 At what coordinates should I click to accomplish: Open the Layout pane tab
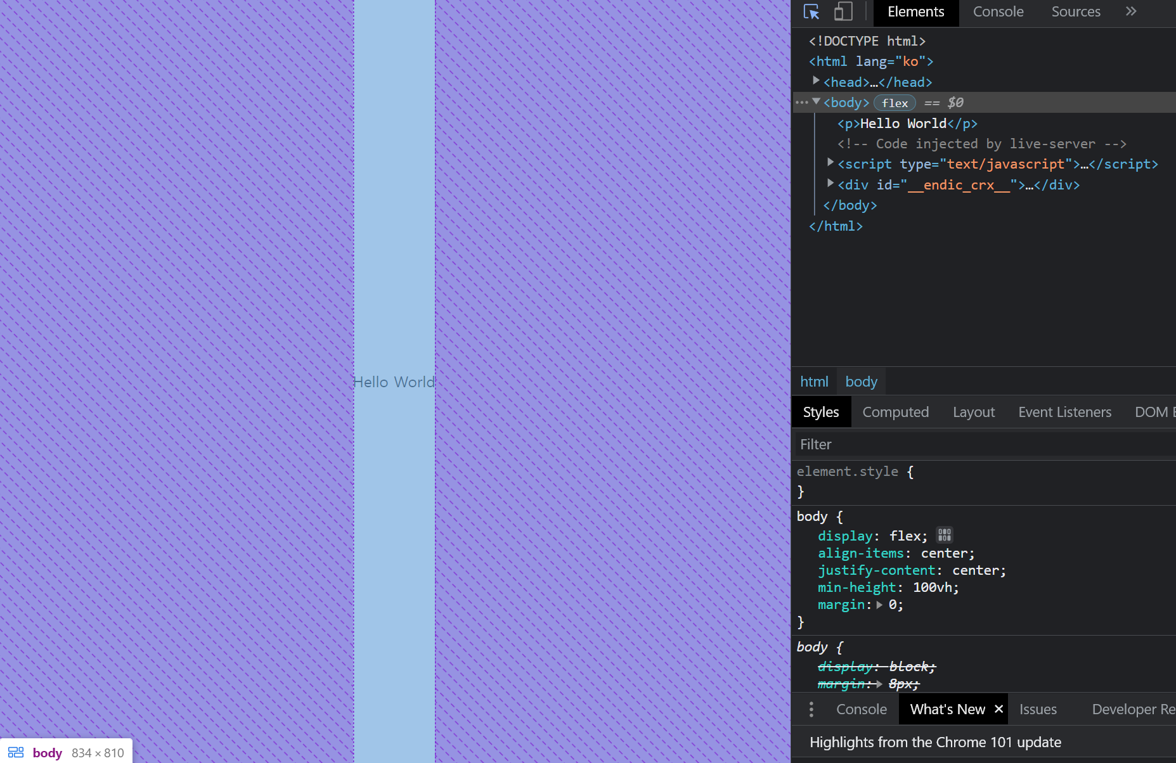[974, 412]
